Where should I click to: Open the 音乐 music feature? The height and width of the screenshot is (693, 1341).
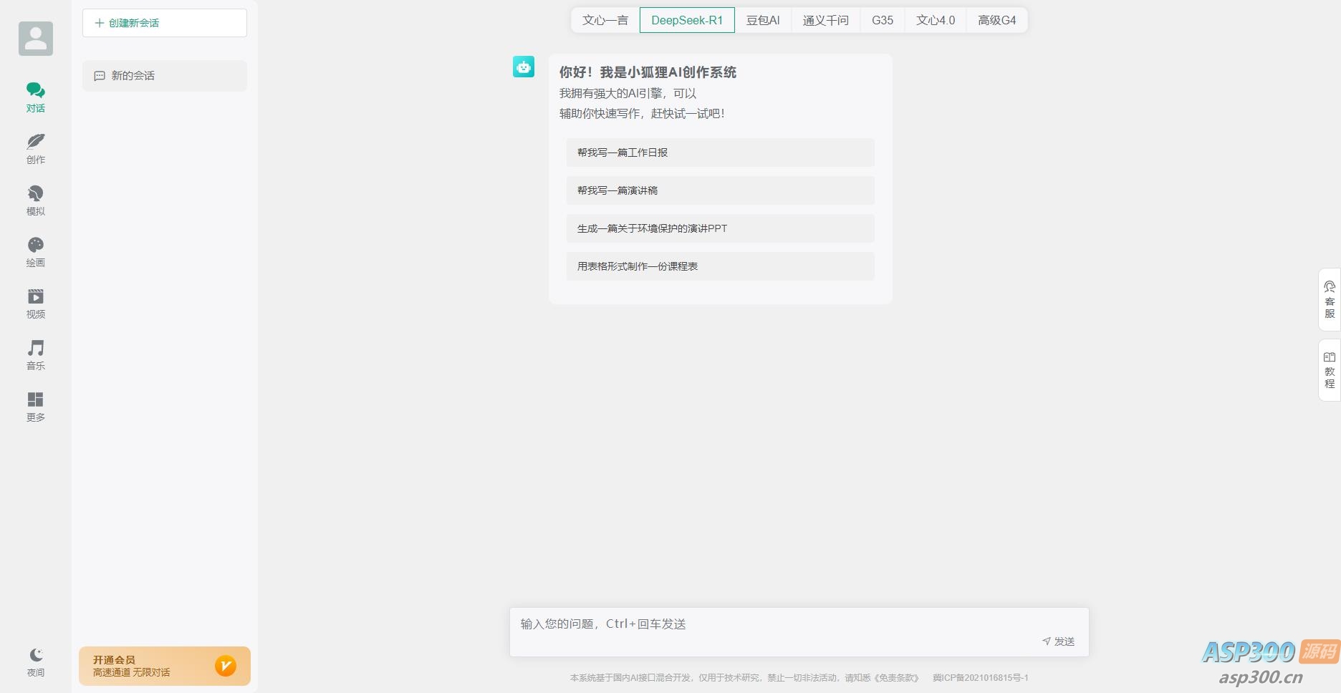(x=35, y=355)
